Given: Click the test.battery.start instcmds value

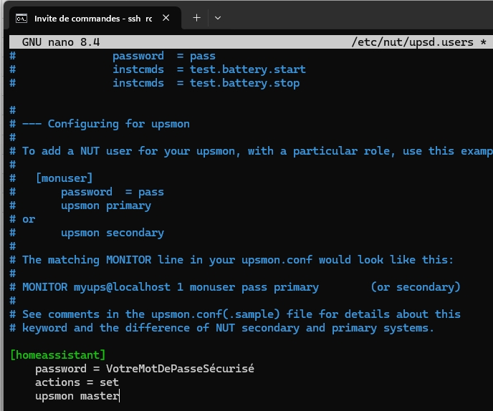Looking at the screenshot, I should pyautogui.click(x=247, y=69).
